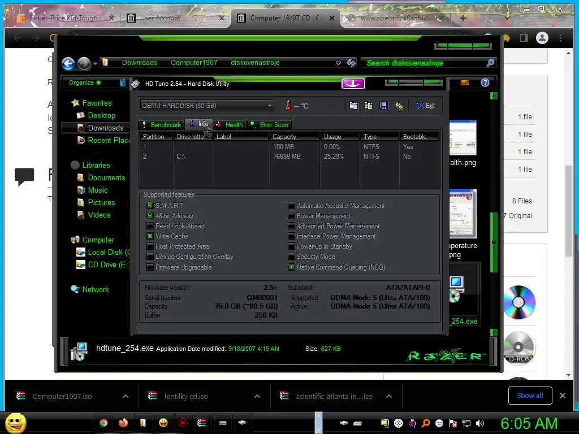The width and height of the screenshot is (579, 434).
Task: Select the Capacity column header
Action: tap(295, 137)
